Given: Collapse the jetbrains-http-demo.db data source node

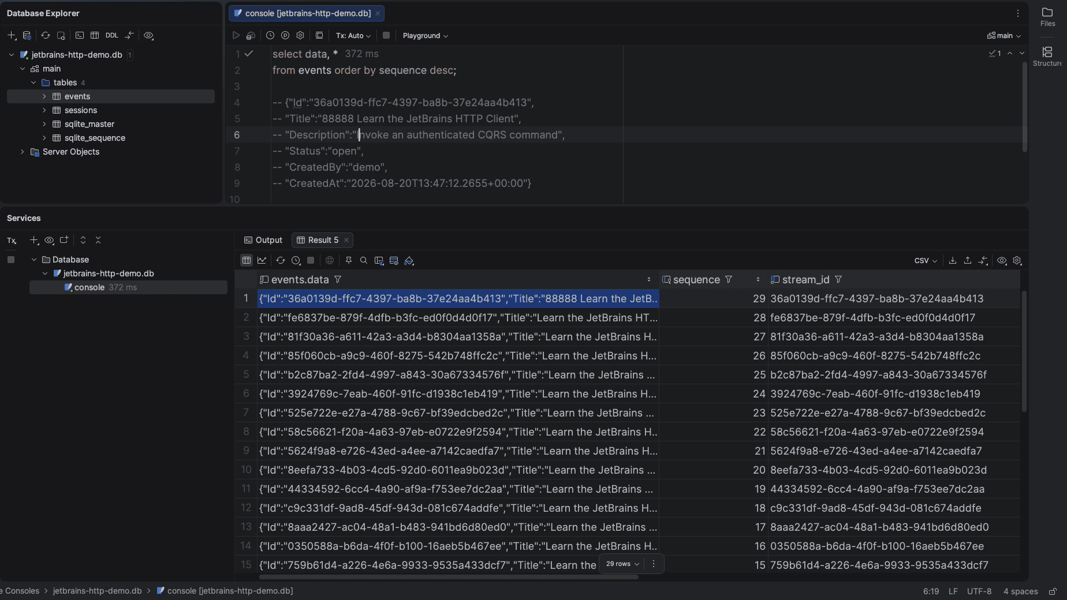Looking at the screenshot, I should 12,55.
